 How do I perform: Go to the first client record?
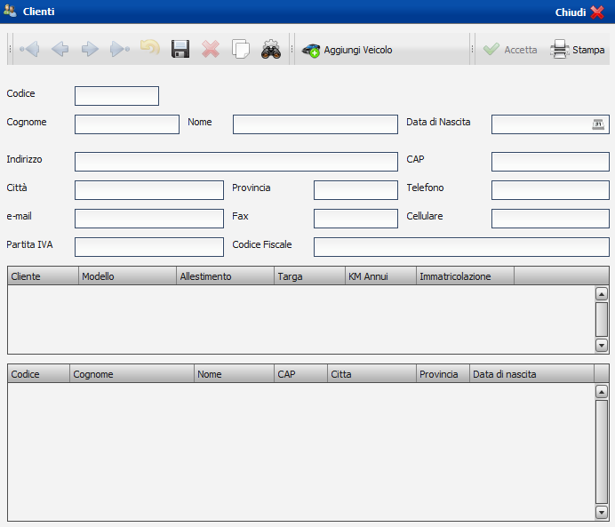[30, 50]
